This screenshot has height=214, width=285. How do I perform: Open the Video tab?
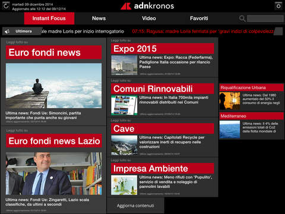149,18
